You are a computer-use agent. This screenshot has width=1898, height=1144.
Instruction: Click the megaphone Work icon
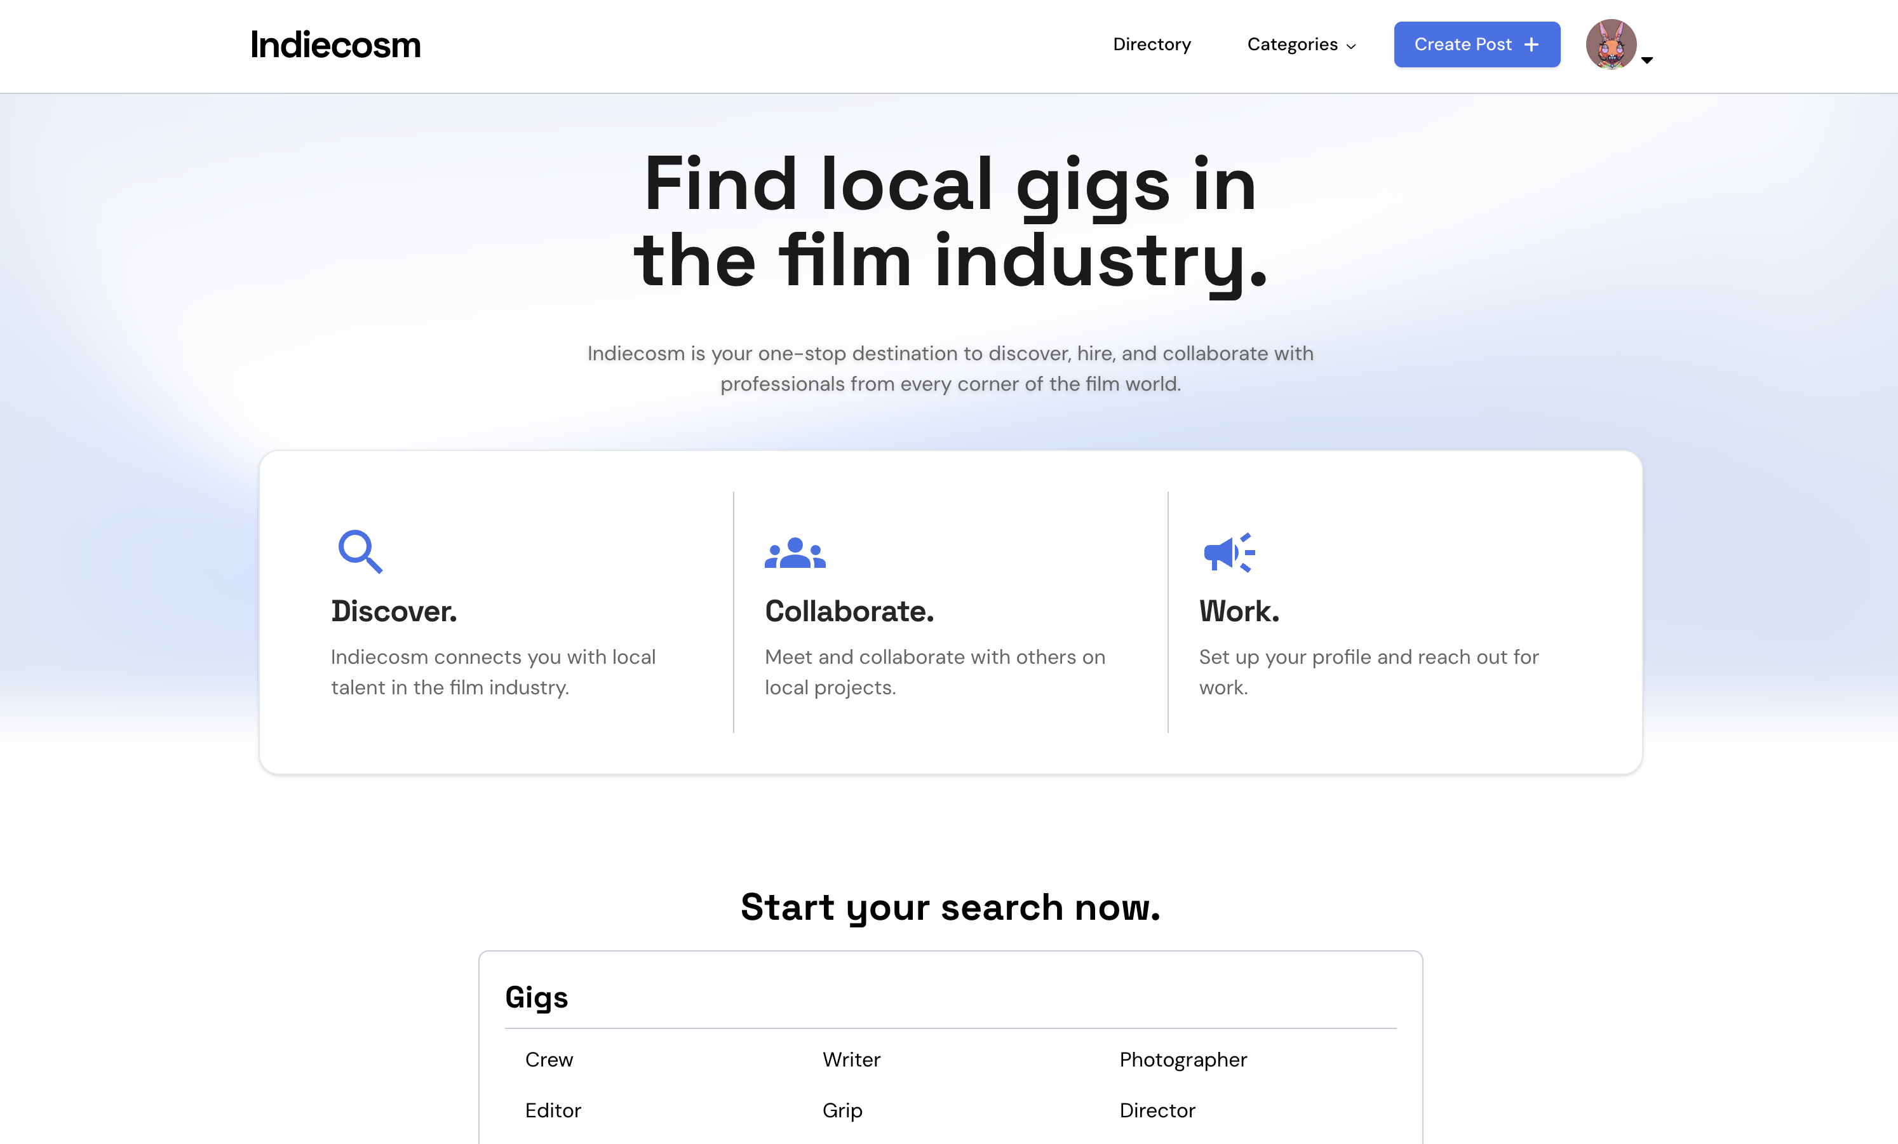pos(1228,553)
